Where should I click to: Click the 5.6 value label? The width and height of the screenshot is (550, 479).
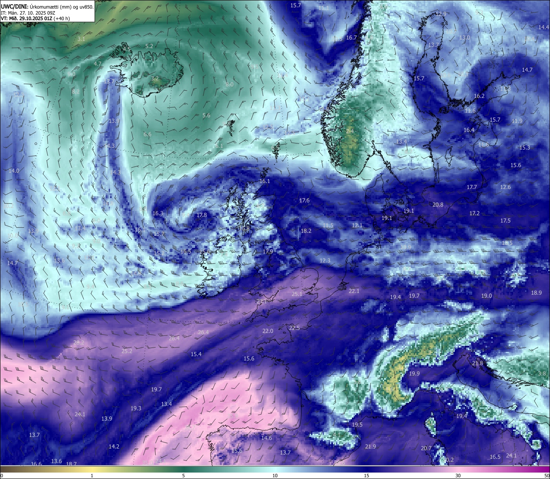point(206,116)
